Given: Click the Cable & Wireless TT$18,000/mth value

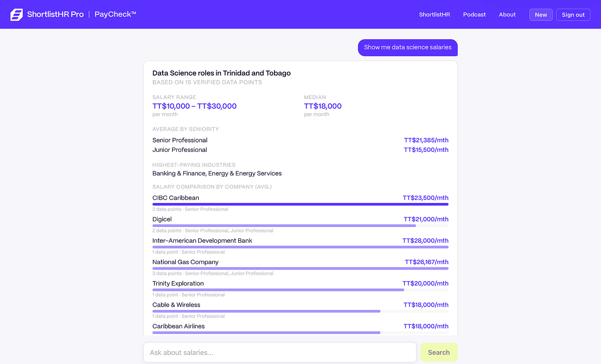Looking at the screenshot, I should (426, 305).
